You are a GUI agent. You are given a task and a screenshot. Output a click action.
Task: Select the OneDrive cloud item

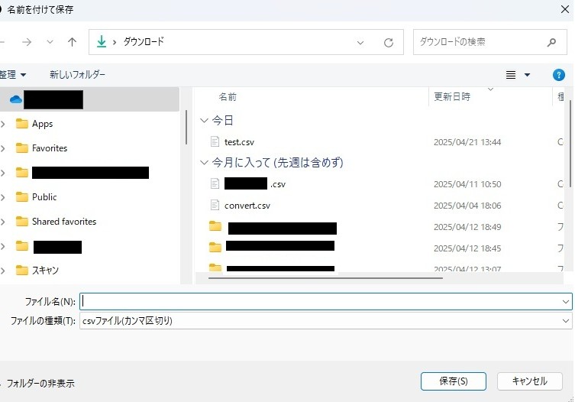pyautogui.click(x=89, y=99)
